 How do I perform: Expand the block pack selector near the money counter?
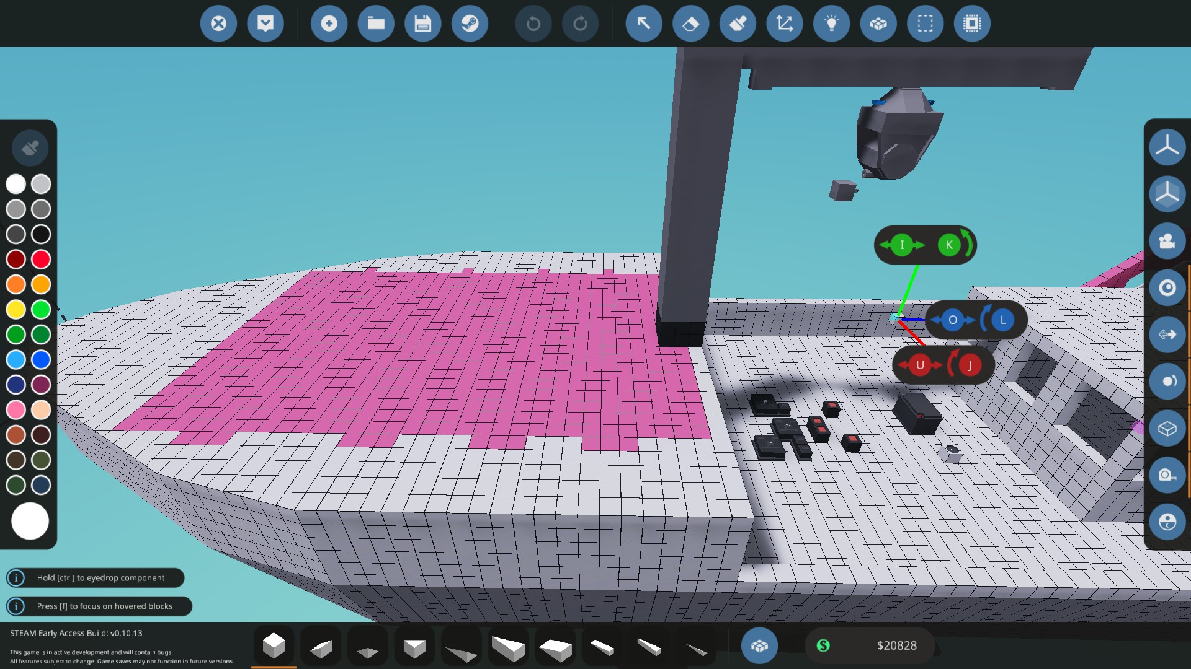point(759,645)
